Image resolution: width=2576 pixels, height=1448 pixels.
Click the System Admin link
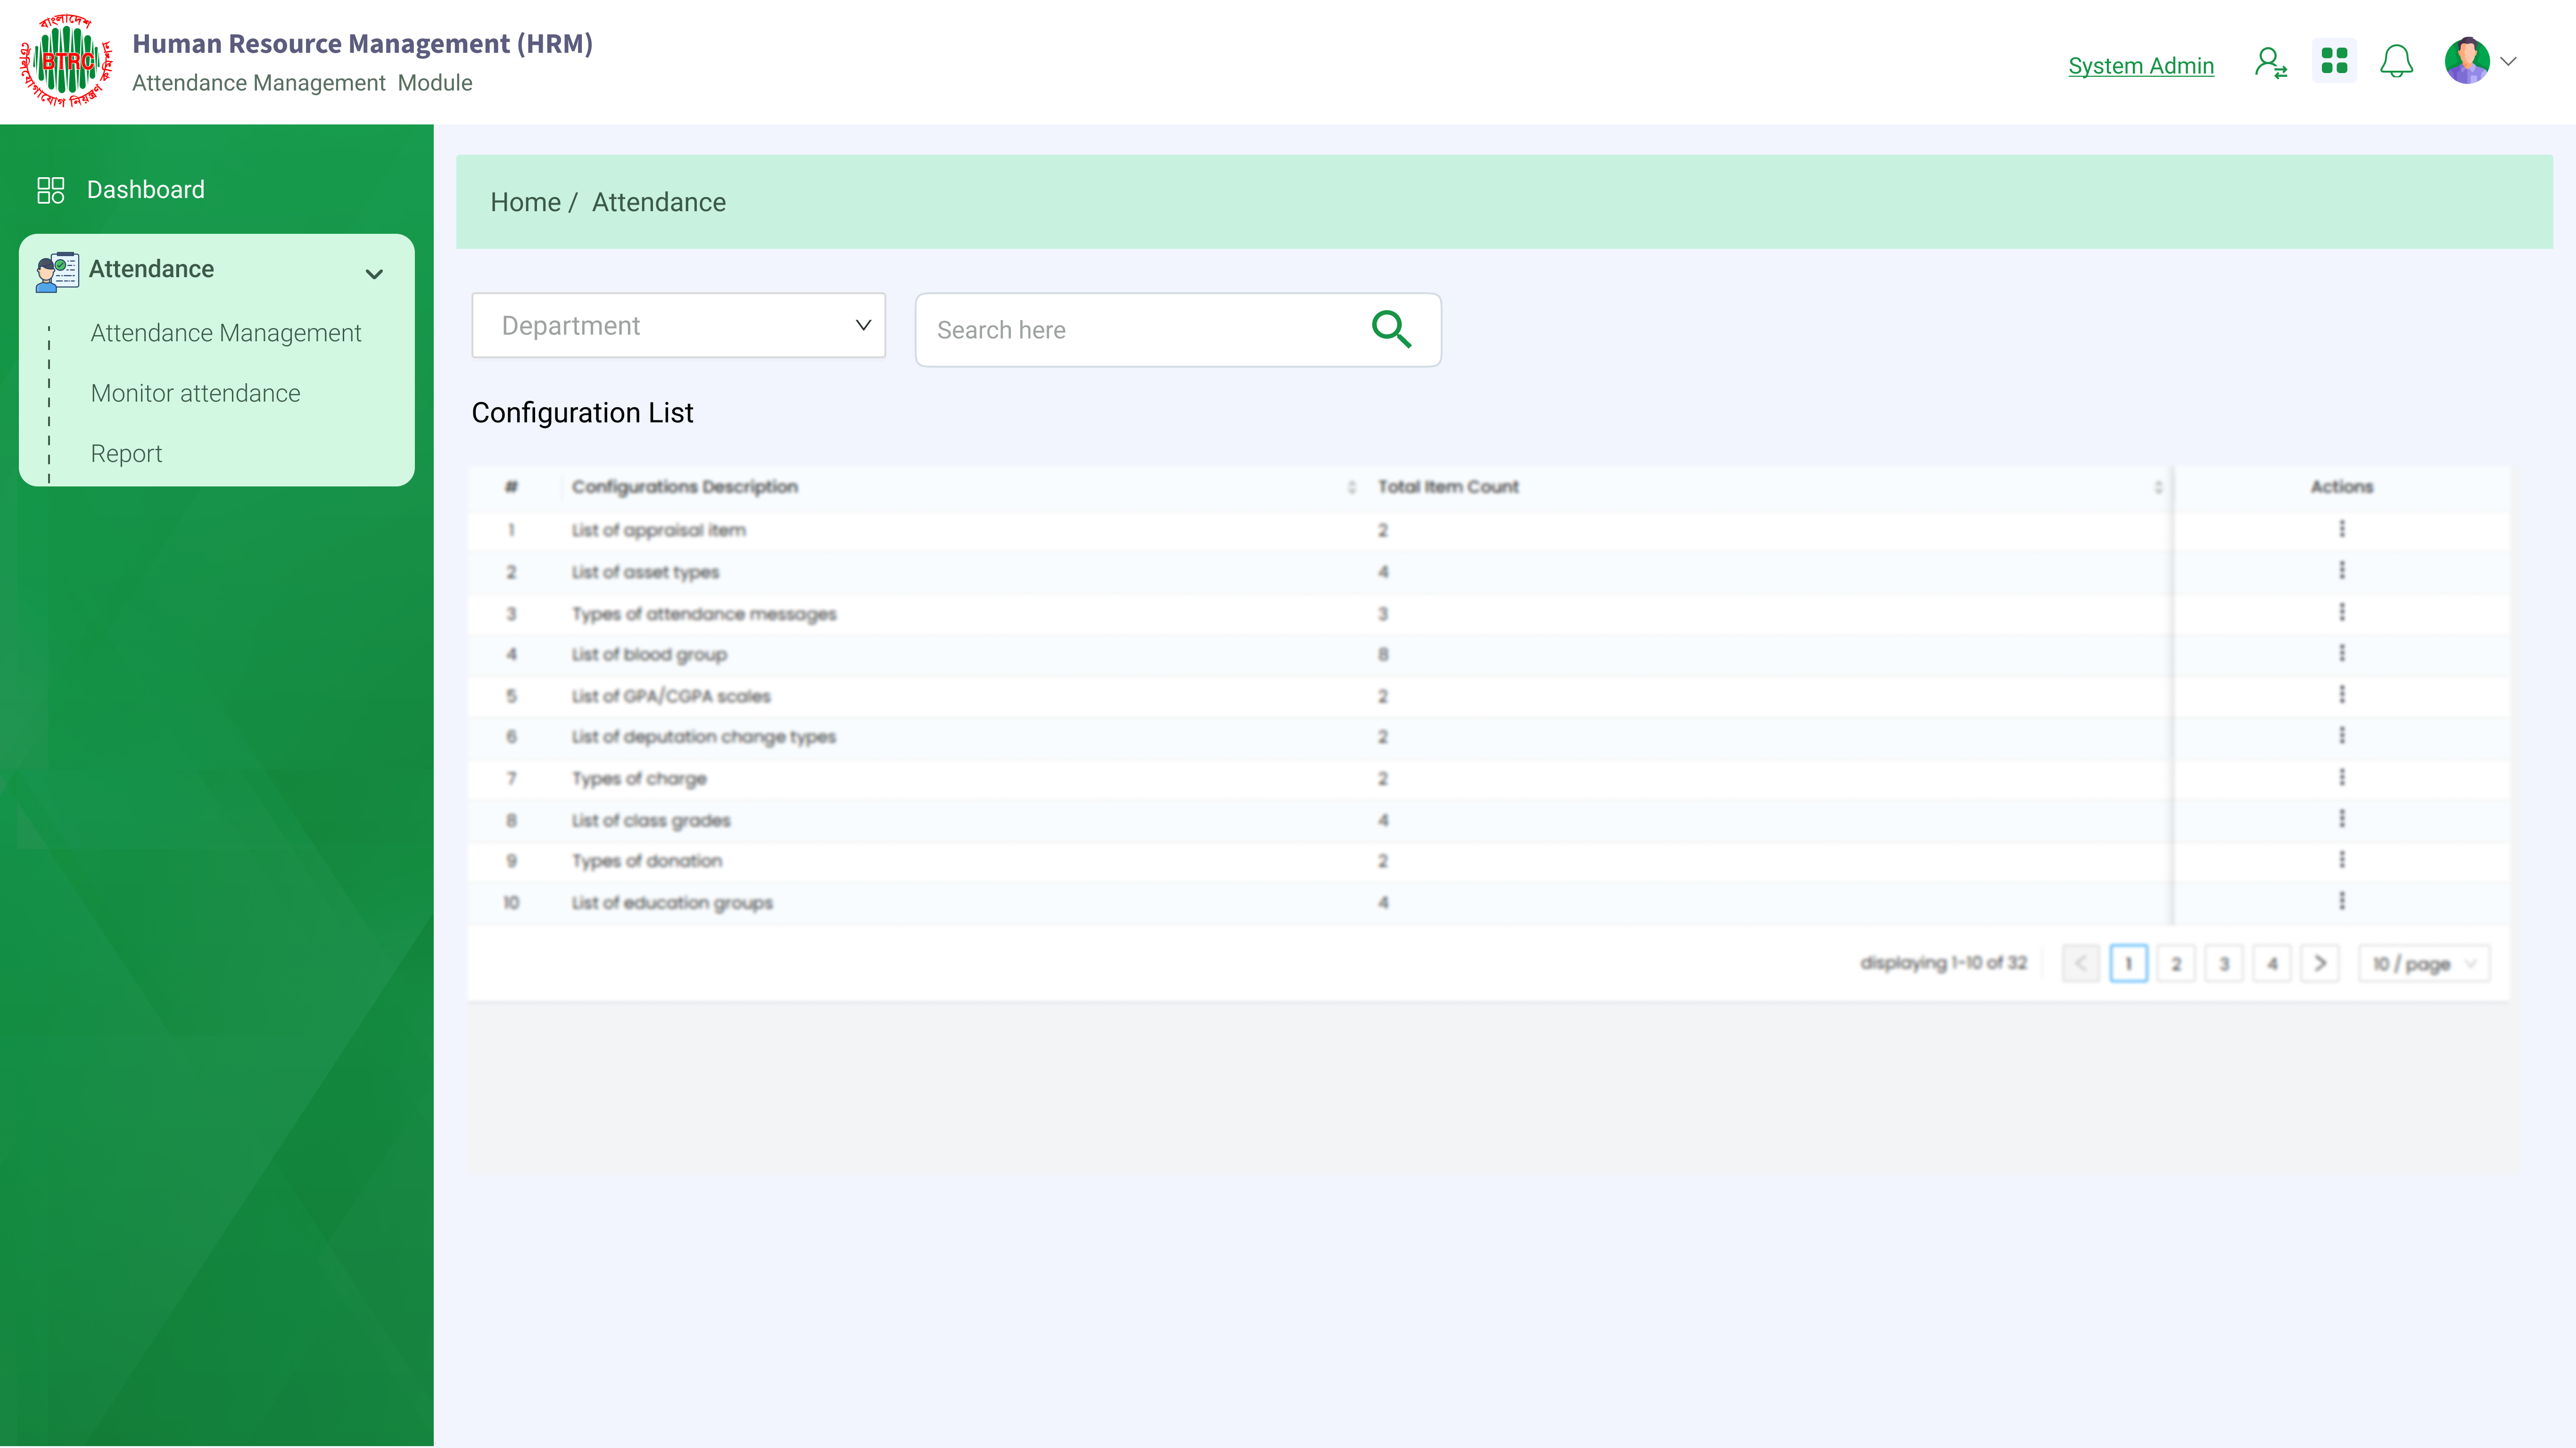pos(2140,66)
